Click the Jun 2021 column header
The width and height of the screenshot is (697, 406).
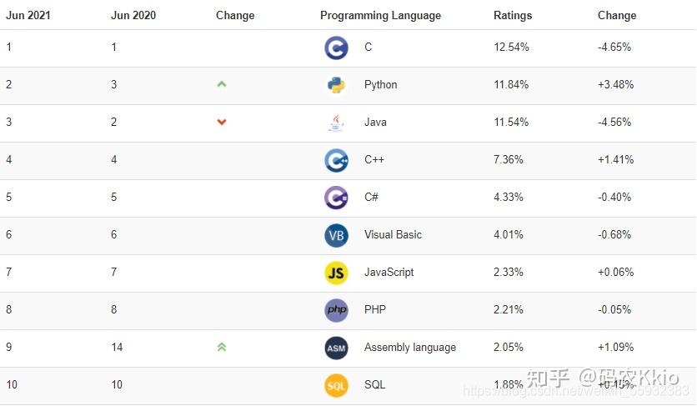[x=28, y=15]
